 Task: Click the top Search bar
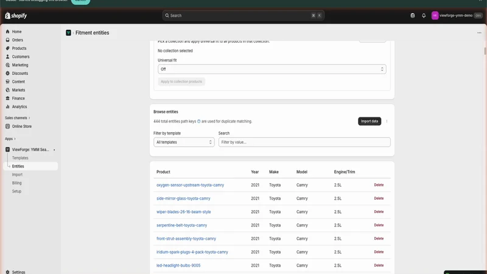point(243,16)
